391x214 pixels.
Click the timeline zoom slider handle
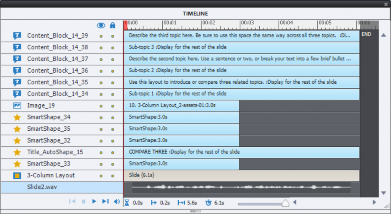coord(285,203)
